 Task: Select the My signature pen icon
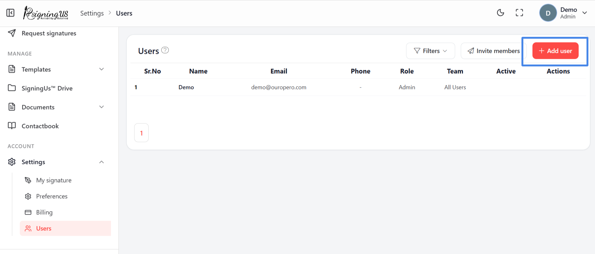pyautogui.click(x=28, y=180)
